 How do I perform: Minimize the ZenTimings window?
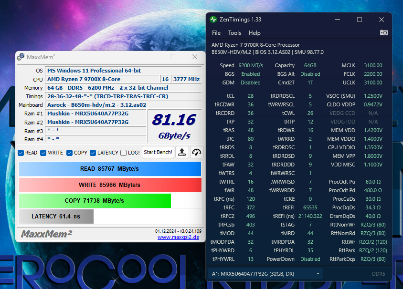click(338, 20)
